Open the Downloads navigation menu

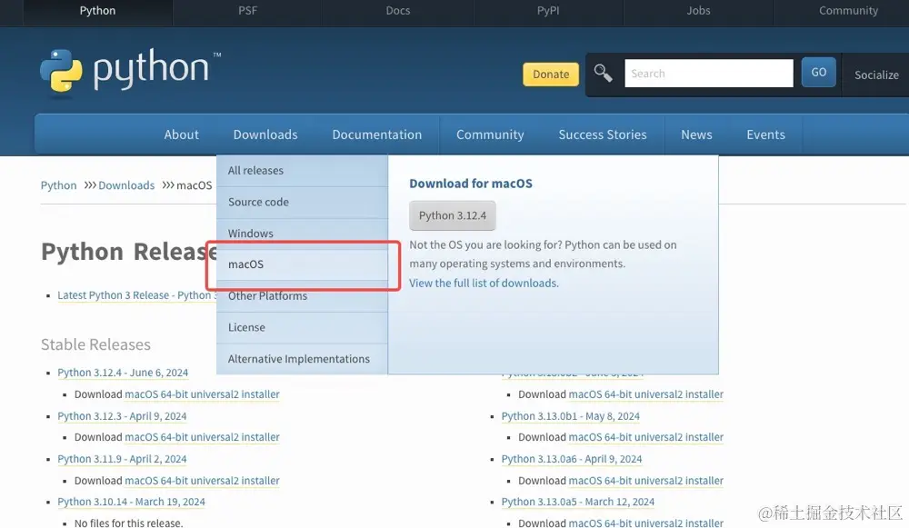point(265,134)
